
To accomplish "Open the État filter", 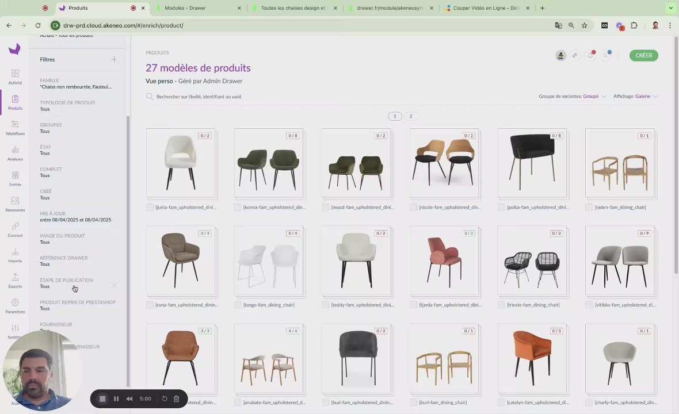I will (x=45, y=150).
